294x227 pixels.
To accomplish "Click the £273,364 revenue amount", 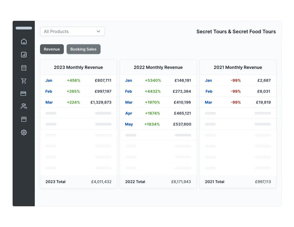I will point(182,91).
